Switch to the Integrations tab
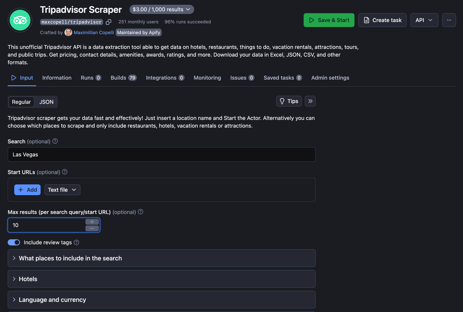Viewport: 463px width, 312px height. (161, 78)
